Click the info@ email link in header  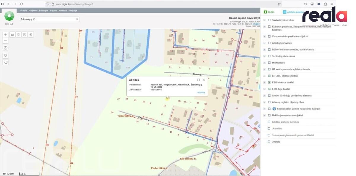256,24
